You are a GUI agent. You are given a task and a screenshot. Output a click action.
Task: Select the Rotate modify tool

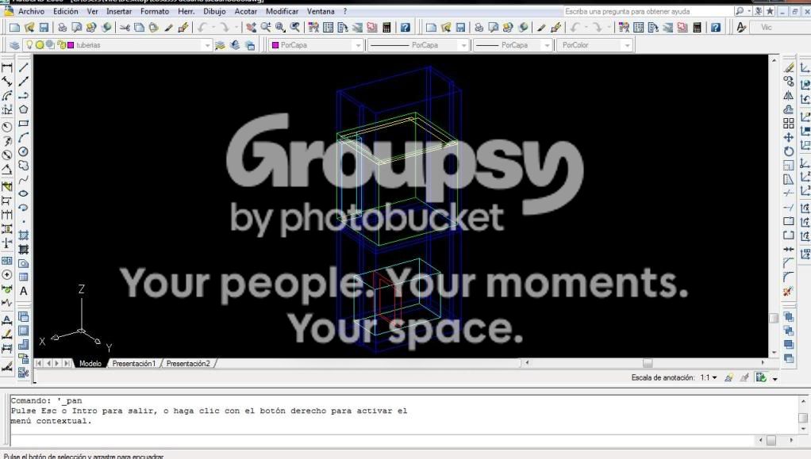tap(788, 151)
